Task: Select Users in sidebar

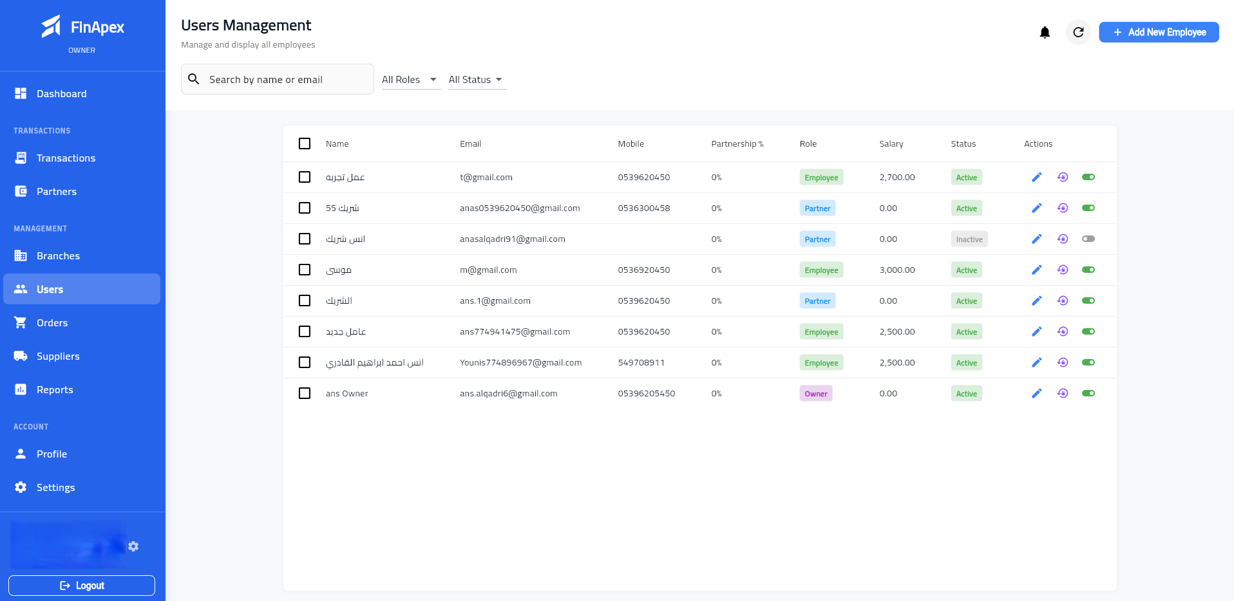Action: [x=82, y=289]
